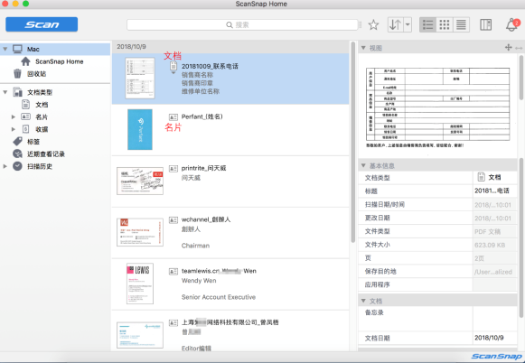This screenshot has width=525, height=363.
Task: Select the wchannel card thumbnail
Action: click(140, 232)
